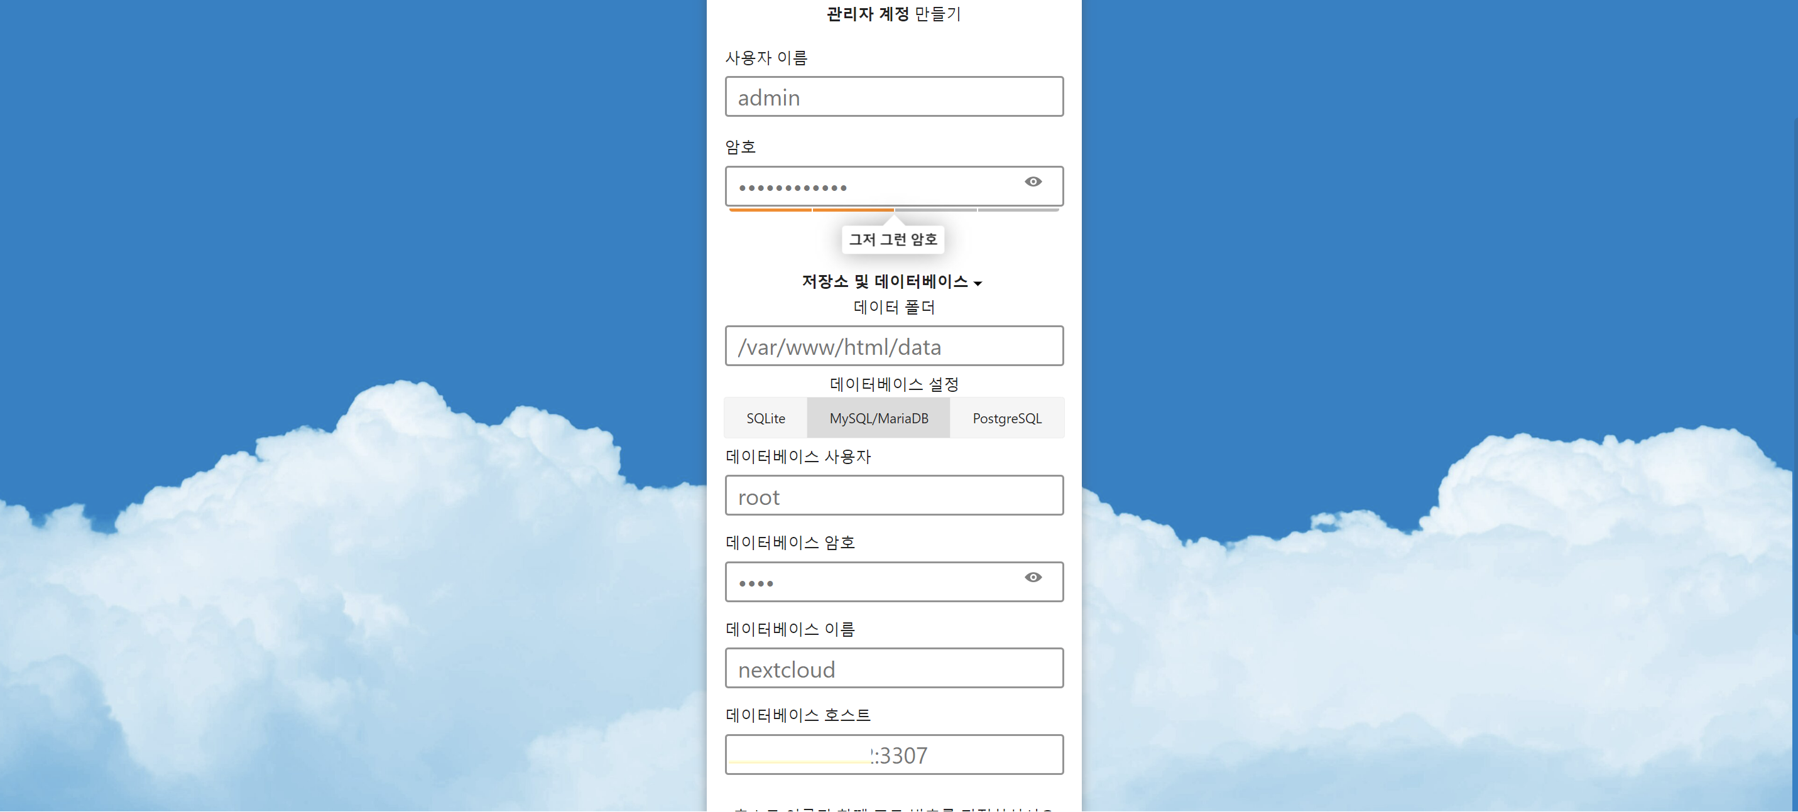This screenshot has height=812, width=1798.
Task: Focus the database user root field
Action: click(x=893, y=496)
